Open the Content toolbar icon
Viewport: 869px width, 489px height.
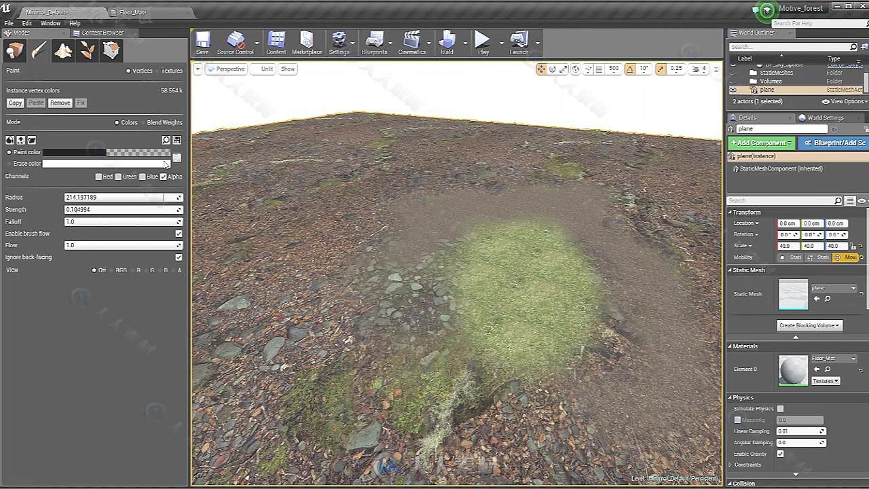(x=276, y=43)
